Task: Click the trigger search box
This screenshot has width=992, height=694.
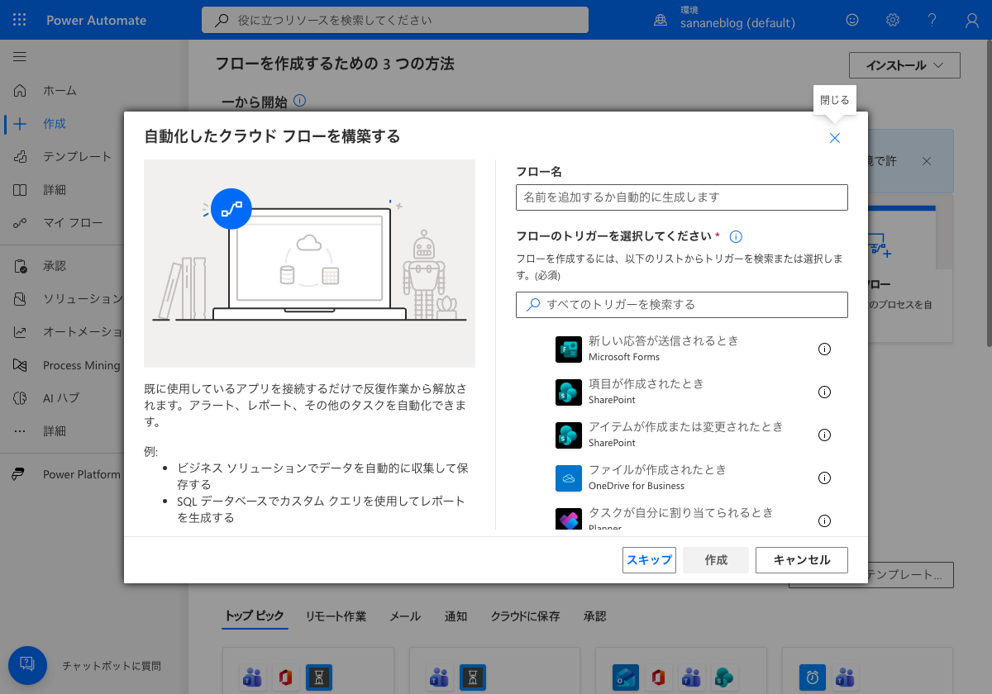Action: 682,305
